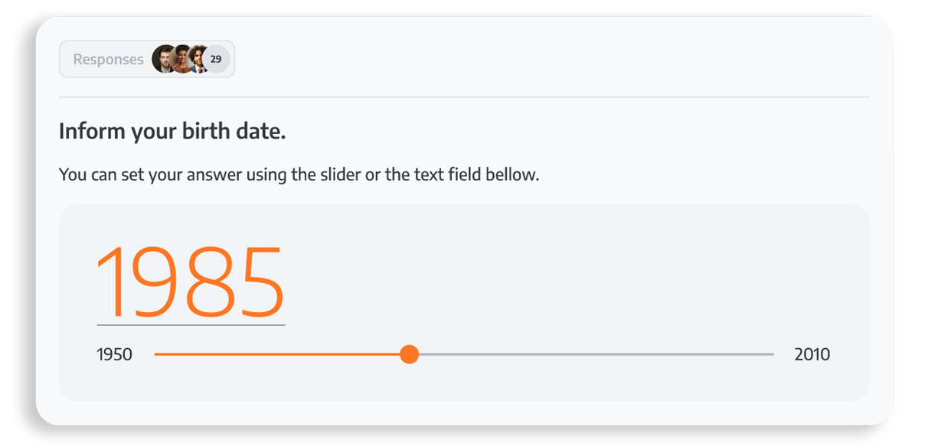Click the first bearded man avatar
Image resolution: width=928 pixels, height=446 pixels.
[x=164, y=59]
